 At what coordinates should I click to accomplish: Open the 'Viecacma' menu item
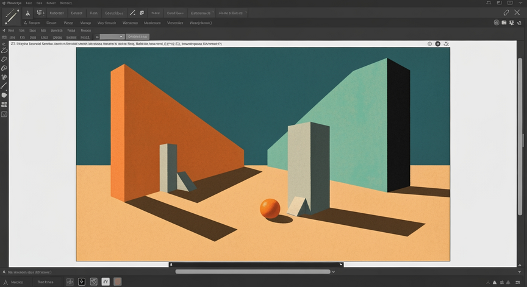pos(130,23)
